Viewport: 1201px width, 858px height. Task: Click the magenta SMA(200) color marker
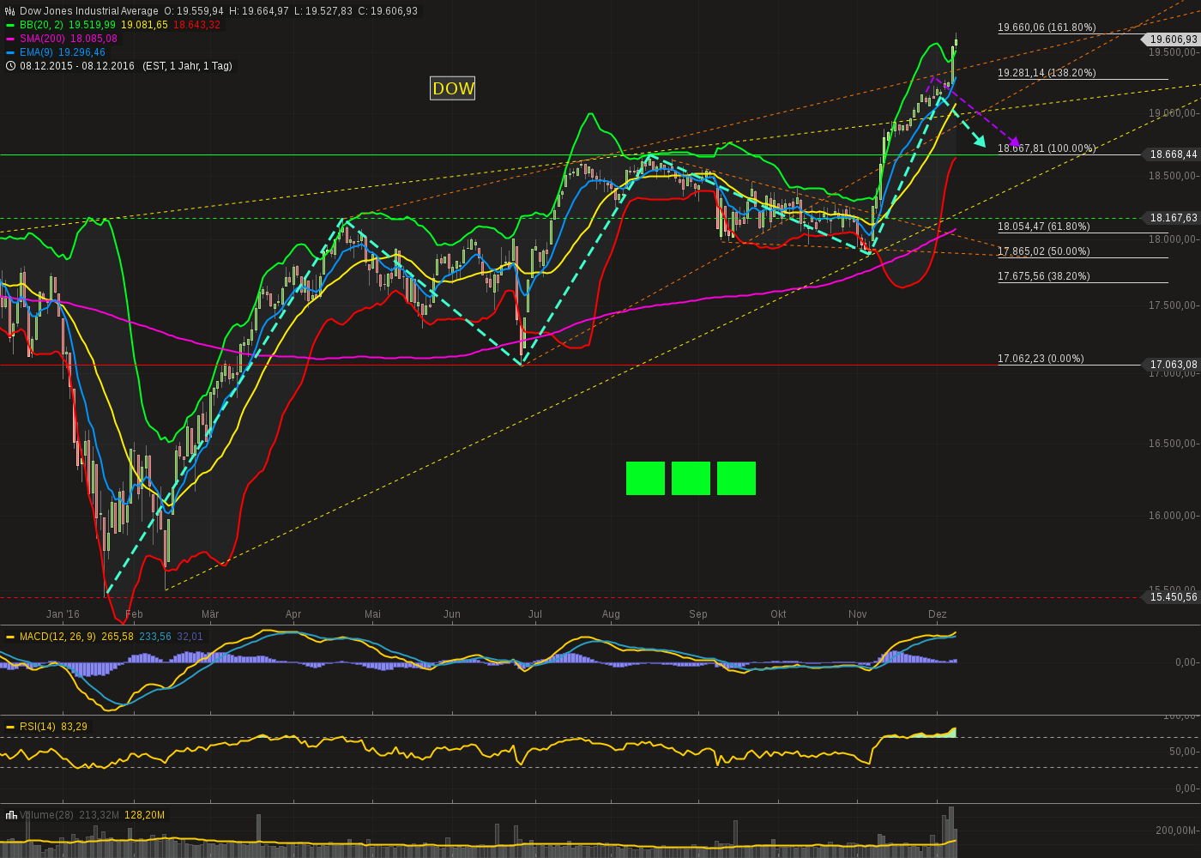point(10,39)
